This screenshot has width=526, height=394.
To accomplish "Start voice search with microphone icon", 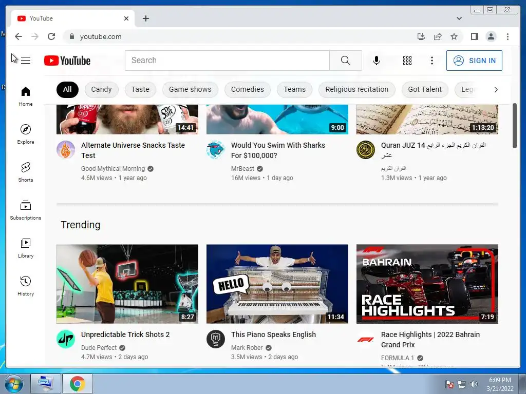I will [x=377, y=61].
